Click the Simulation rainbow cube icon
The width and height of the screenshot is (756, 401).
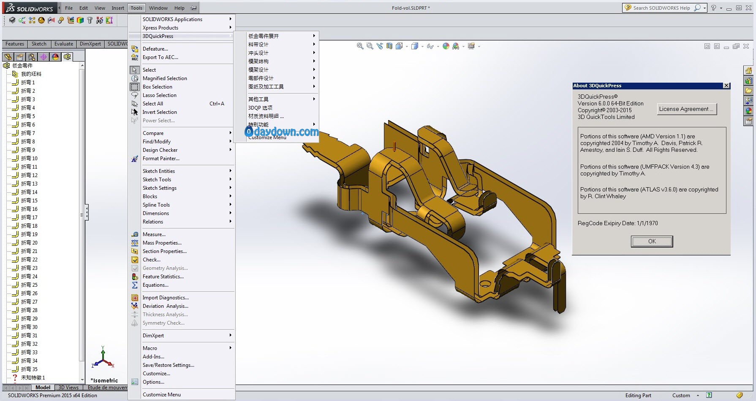pyautogui.click(x=80, y=20)
